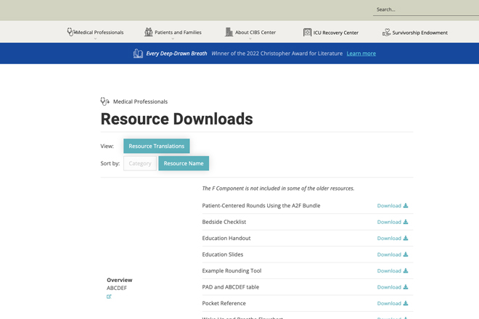Click the Bedside Checklist resource name

pyautogui.click(x=224, y=222)
